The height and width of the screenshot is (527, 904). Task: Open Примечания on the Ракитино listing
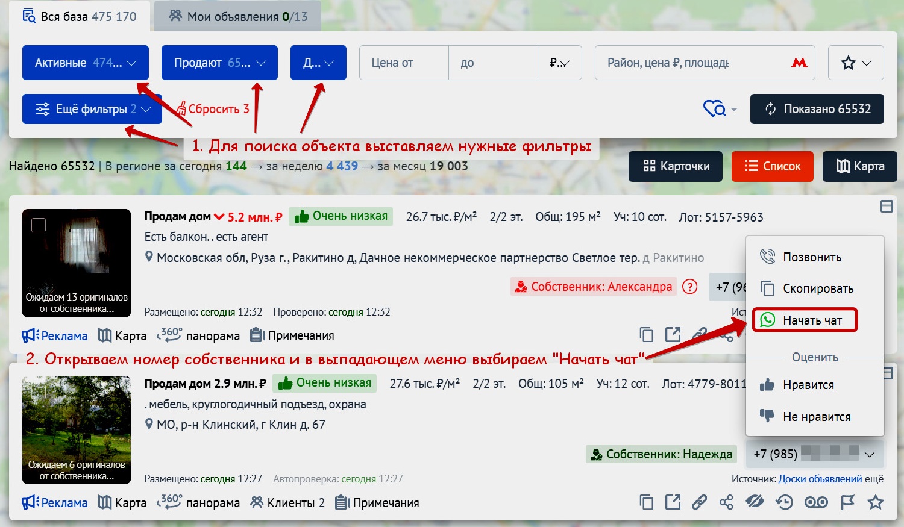click(292, 335)
